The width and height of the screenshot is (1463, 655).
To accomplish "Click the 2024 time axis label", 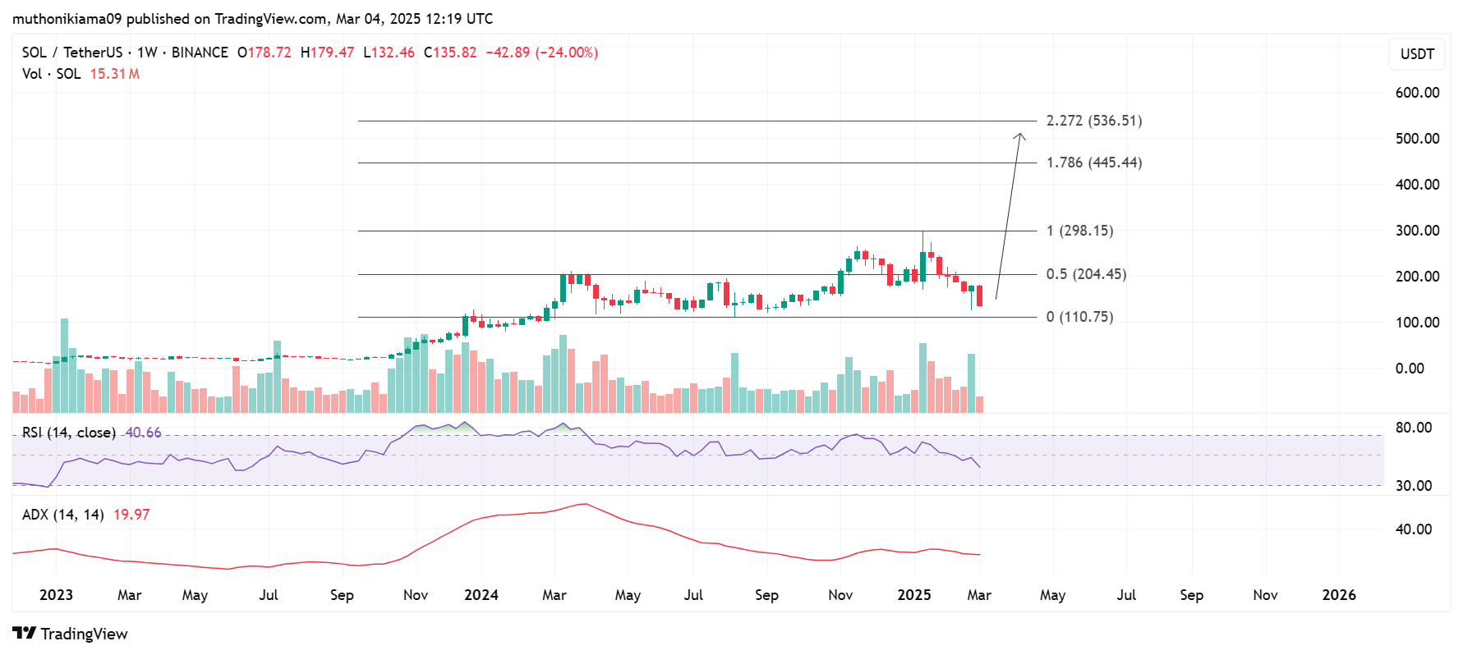I will coord(481,595).
